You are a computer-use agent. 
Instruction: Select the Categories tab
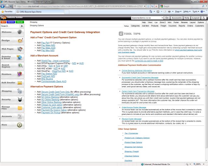pos(135,26)
